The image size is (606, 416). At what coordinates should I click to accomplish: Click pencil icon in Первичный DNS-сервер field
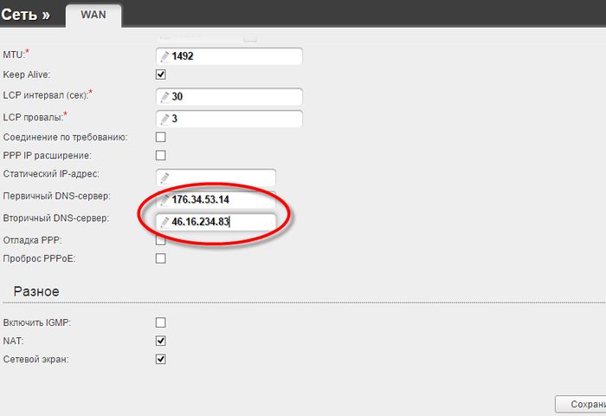pyautogui.click(x=164, y=199)
